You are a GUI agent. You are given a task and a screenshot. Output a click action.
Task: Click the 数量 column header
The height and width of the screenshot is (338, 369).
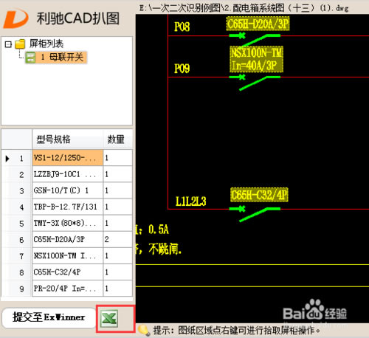click(118, 139)
